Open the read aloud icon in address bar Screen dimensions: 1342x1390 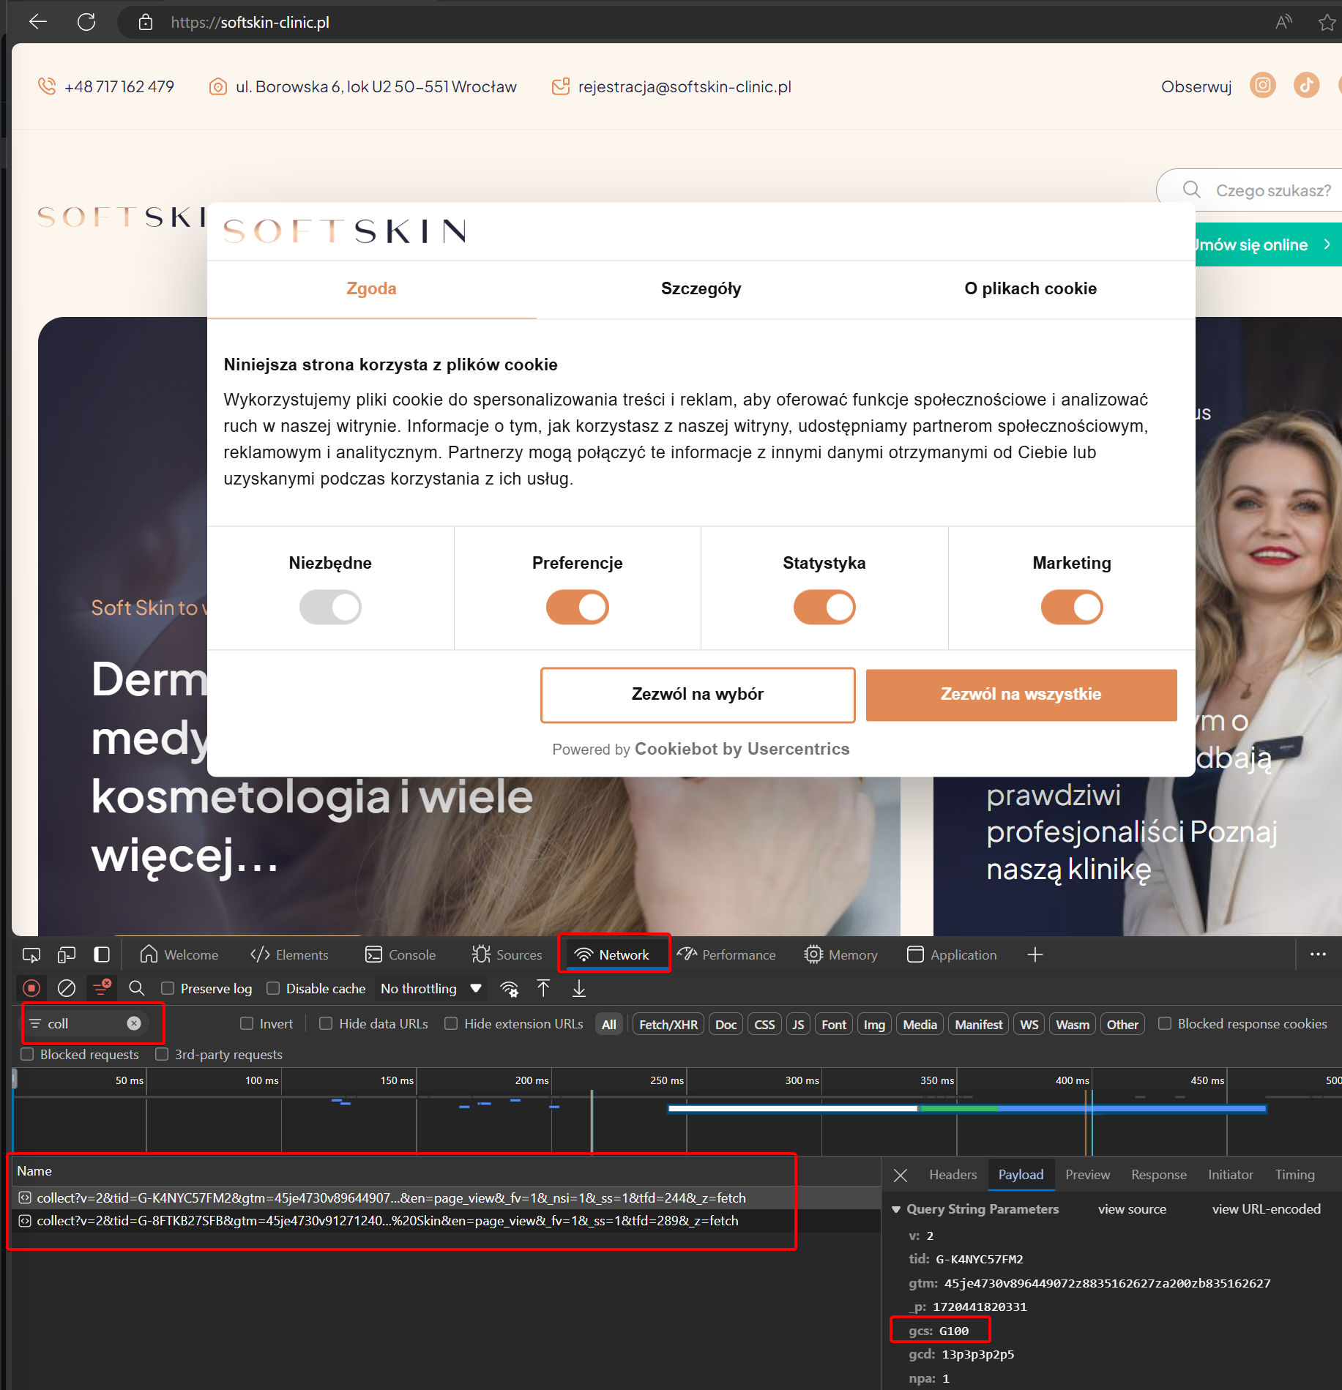coord(1283,22)
